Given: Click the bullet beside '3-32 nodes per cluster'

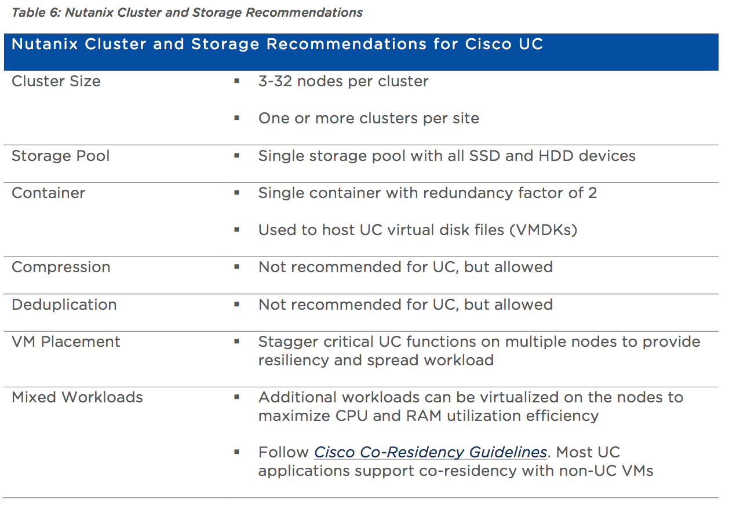Looking at the screenshot, I should pos(236,81).
